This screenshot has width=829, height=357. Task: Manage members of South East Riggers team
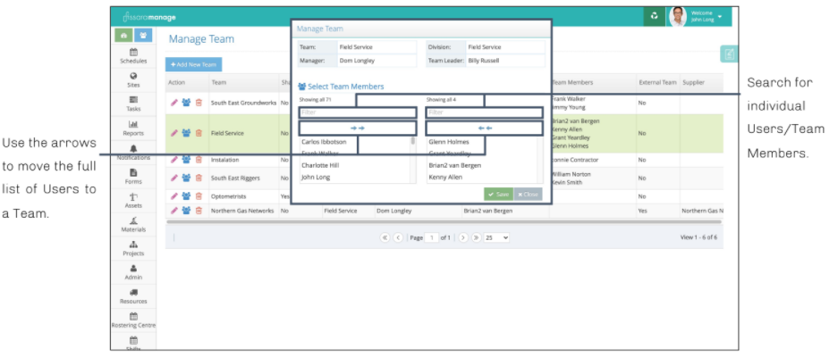point(186,178)
